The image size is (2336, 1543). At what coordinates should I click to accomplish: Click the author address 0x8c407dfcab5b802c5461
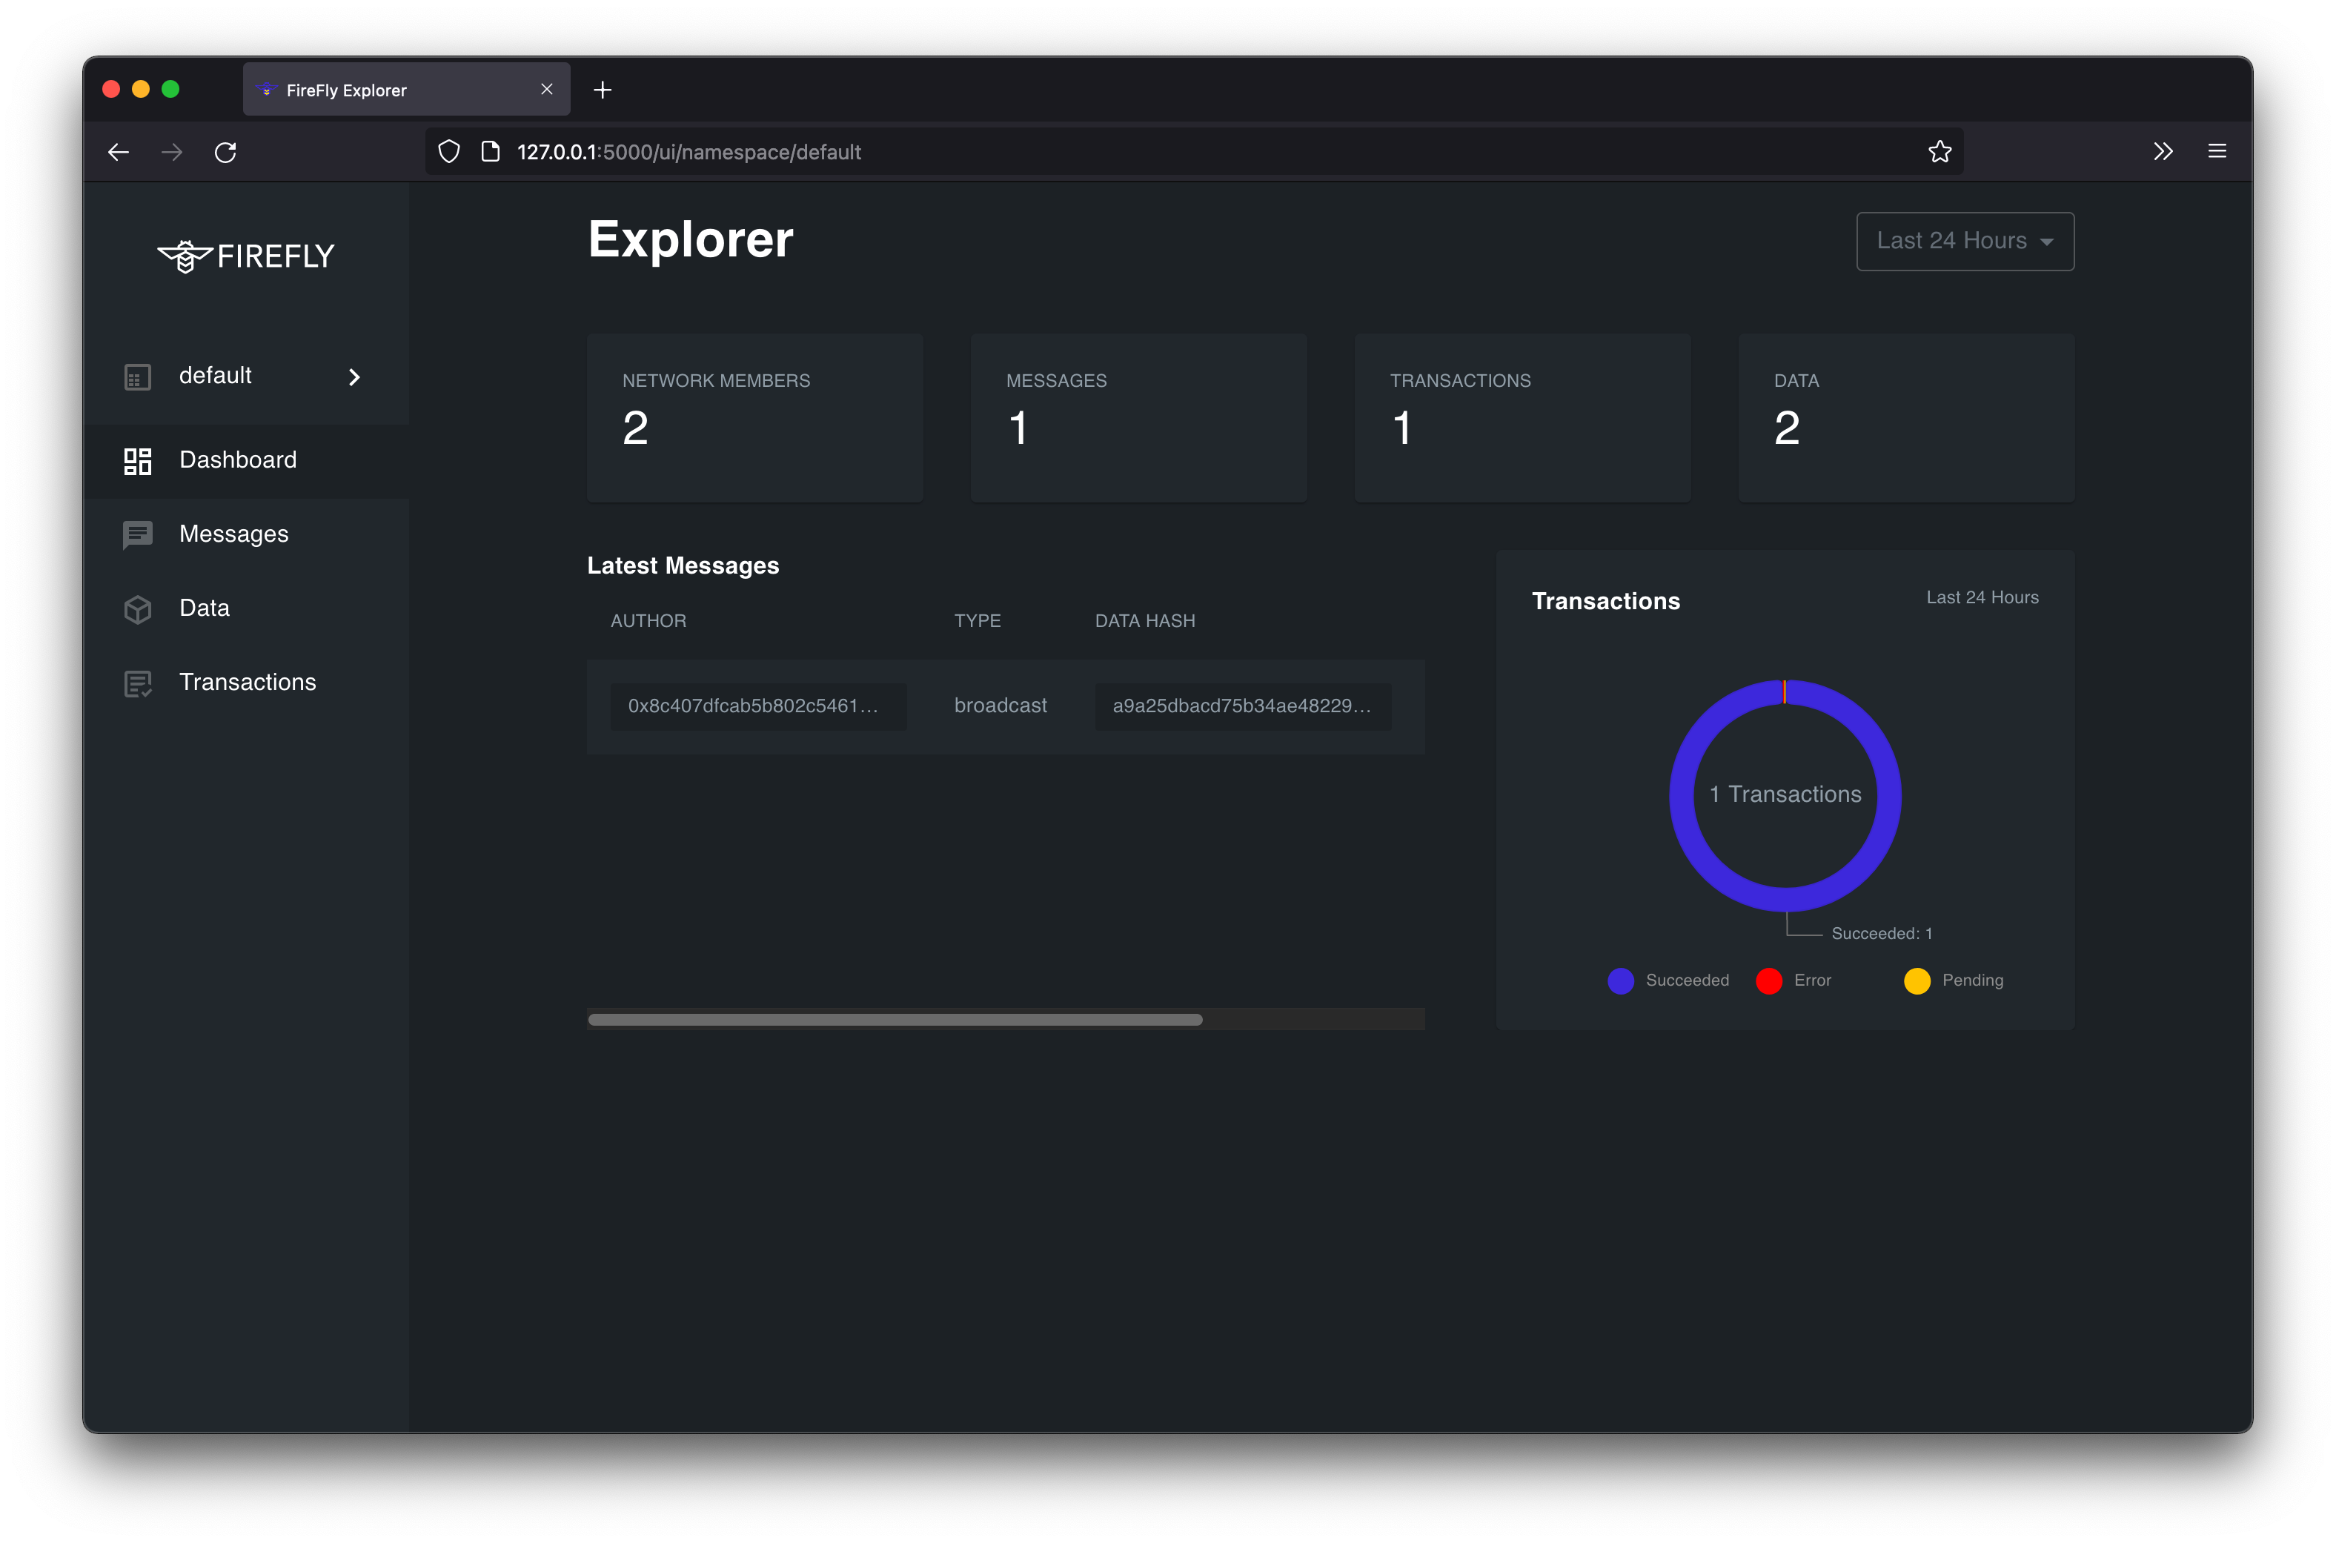[754, 706]
